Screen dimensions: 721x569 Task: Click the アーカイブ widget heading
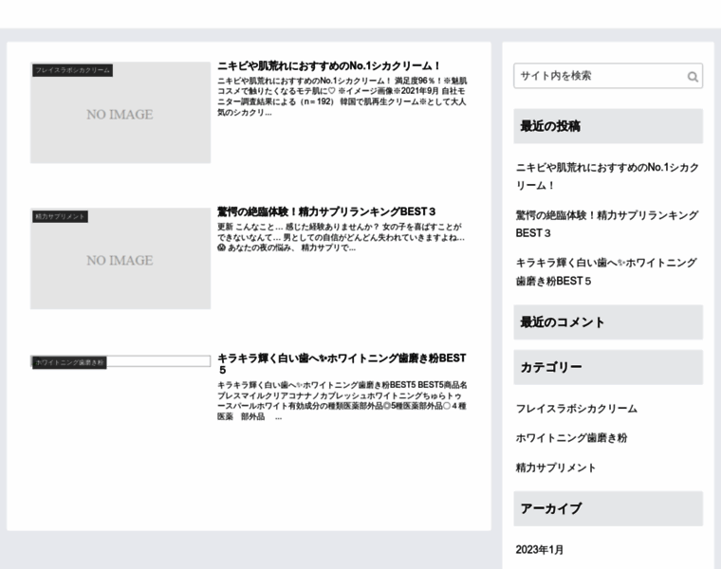(x=608, y=509)
